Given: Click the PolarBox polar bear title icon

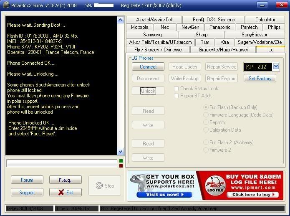Looking at the screenshot, I should tap(6, 5).
